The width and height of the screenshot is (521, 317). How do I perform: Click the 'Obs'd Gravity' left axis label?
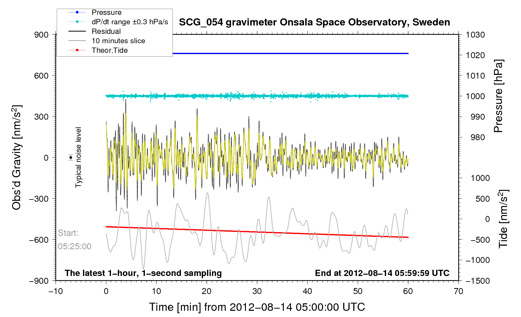[16, 158]
